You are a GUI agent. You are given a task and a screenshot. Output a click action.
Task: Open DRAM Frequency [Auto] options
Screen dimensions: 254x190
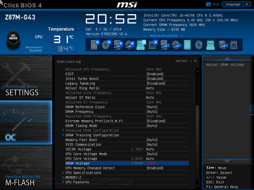coord(152,112)
